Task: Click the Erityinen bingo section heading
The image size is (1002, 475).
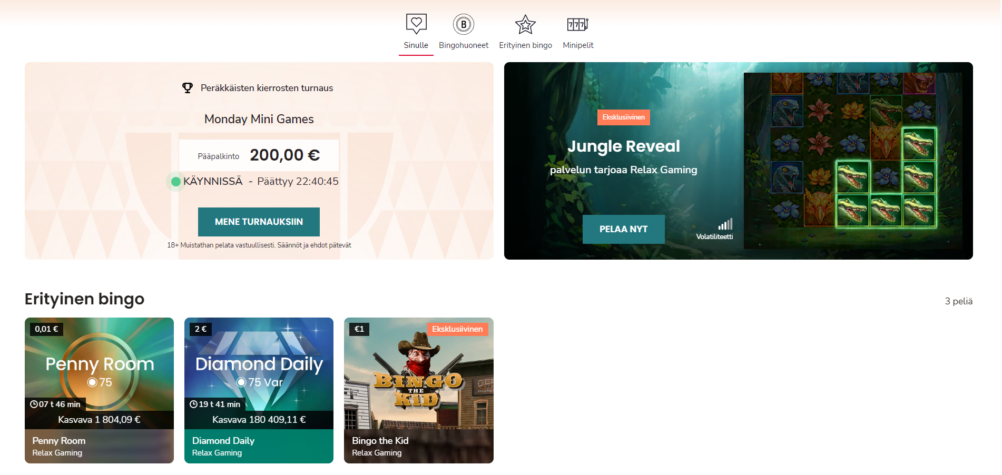Action: [84, 299]
